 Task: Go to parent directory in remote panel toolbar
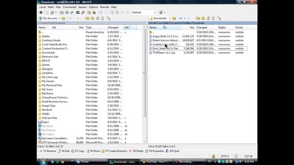coord(198,18)
